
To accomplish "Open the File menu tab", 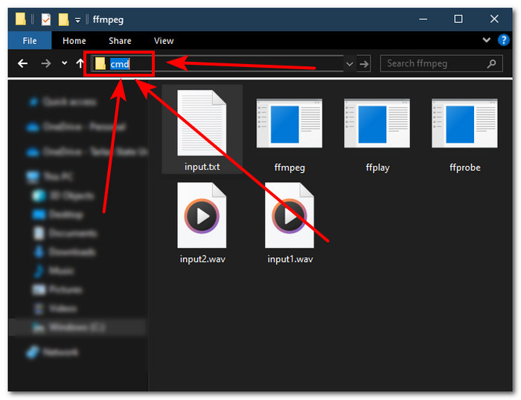I will pyautogui.click(x=30, y=40).
